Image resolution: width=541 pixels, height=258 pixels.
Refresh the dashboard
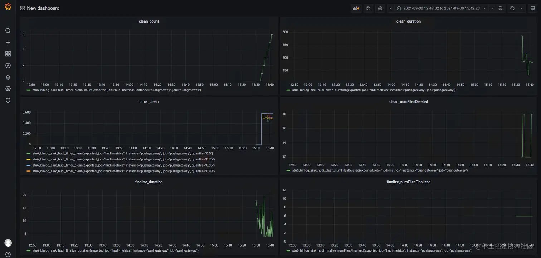[512, 8]
